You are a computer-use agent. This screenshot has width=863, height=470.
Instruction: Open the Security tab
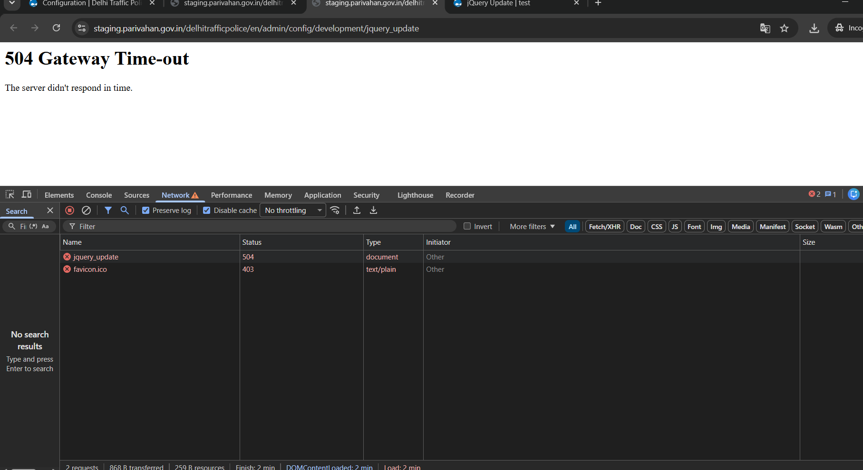367,195
